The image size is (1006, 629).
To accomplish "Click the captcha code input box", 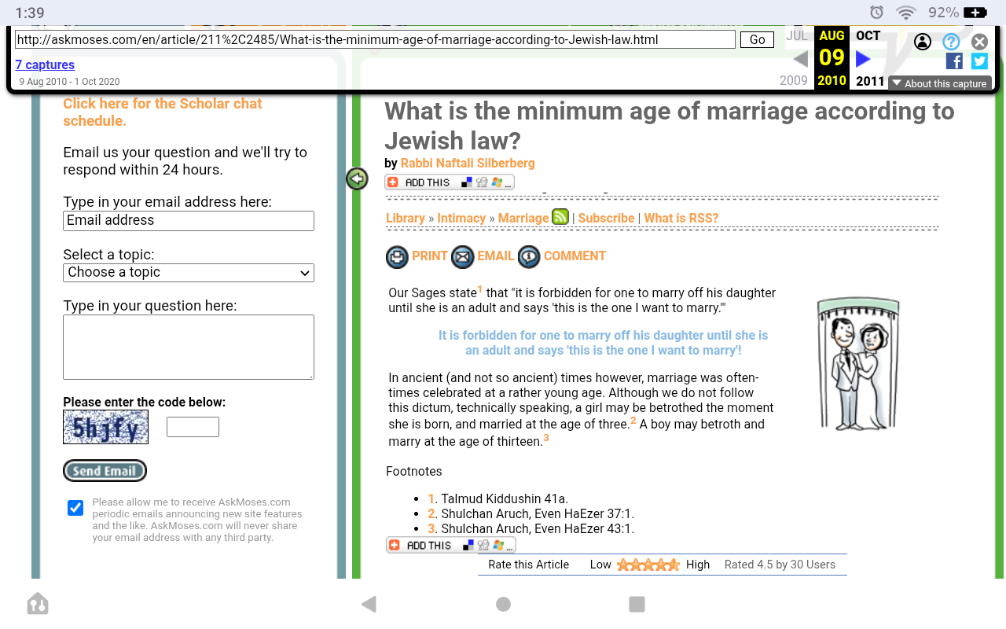I will [x=193, y=427].
